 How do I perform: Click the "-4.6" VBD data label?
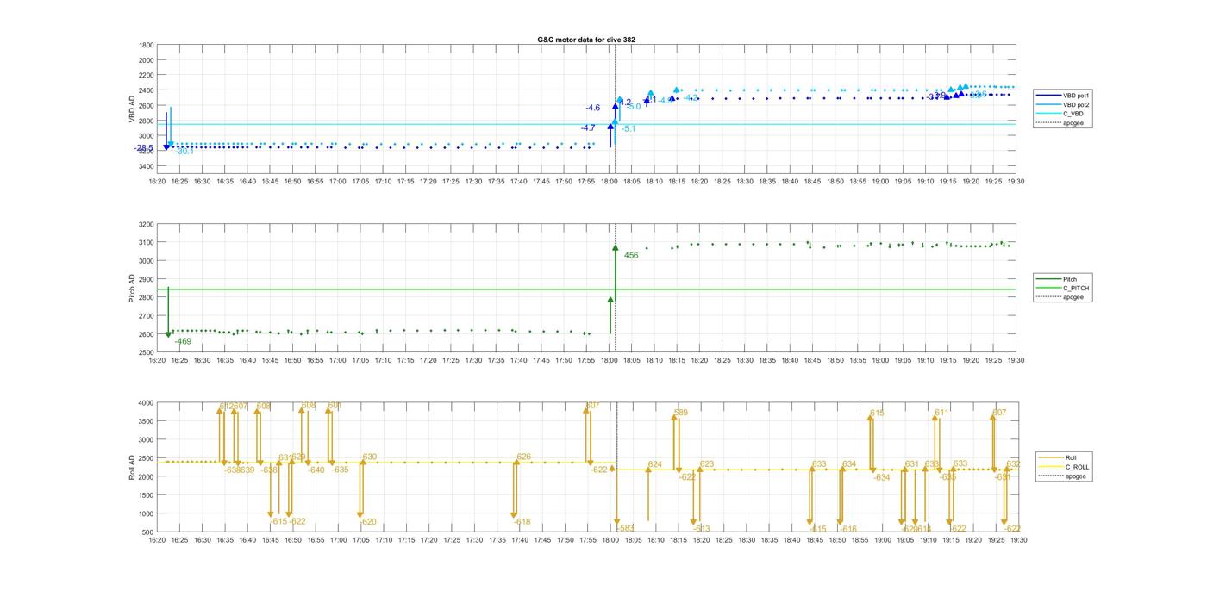[592, 108]
